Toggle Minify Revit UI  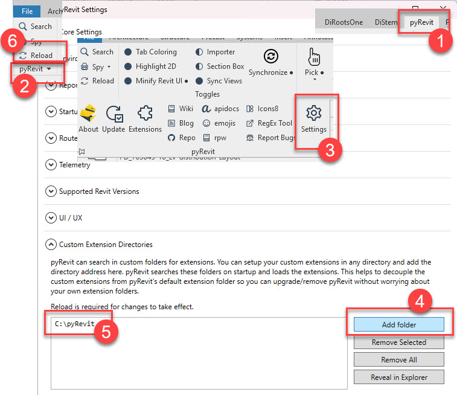[x=156, y=81]
